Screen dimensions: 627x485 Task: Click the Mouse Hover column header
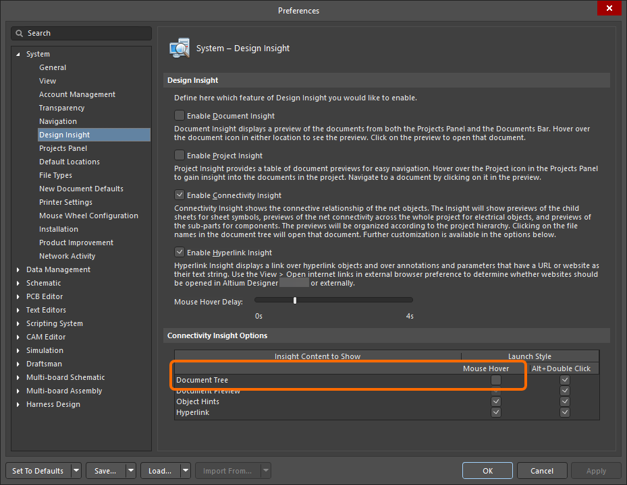486,368
